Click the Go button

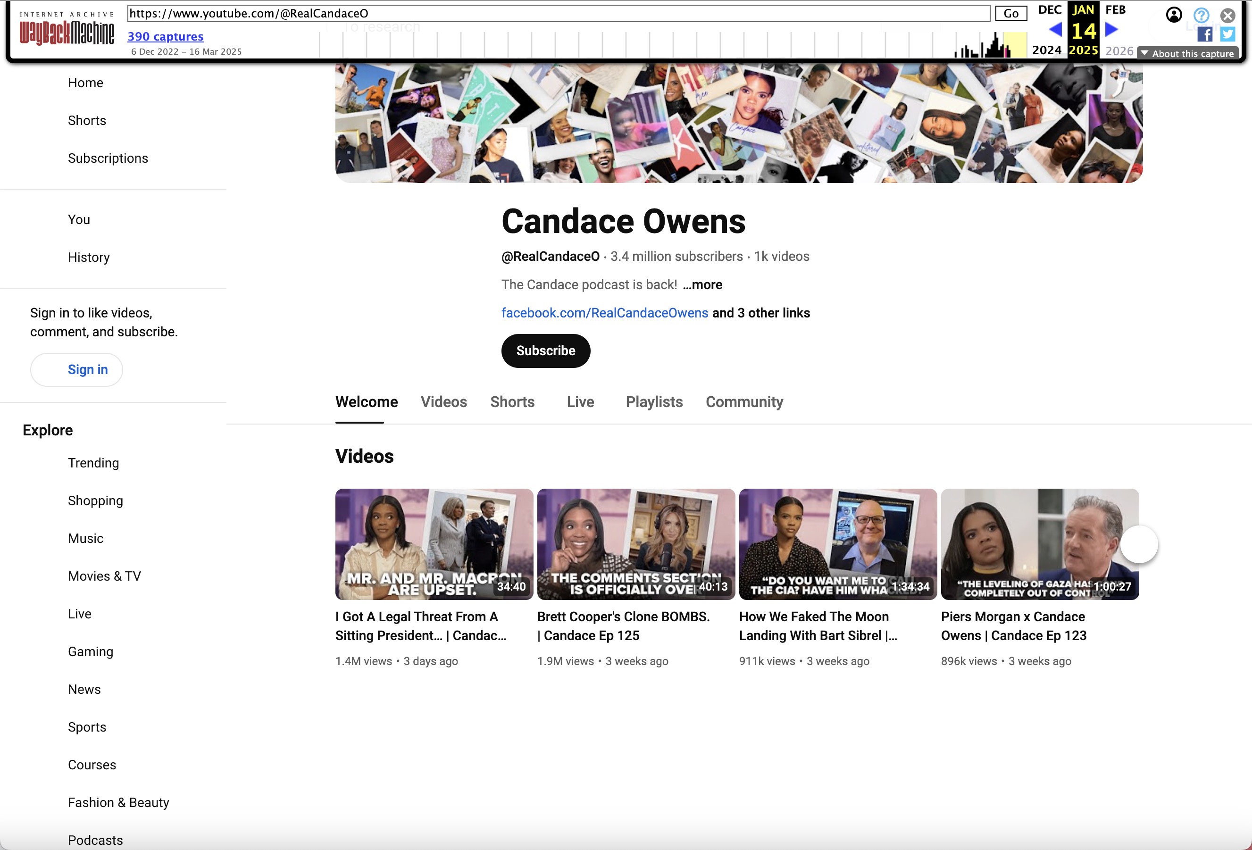click(1011, 13)
